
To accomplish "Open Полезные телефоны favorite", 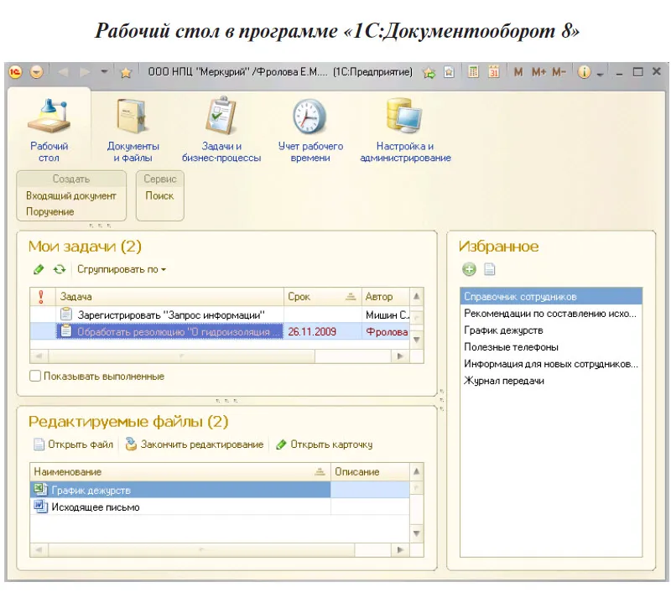I will click(x=551, y=347).
